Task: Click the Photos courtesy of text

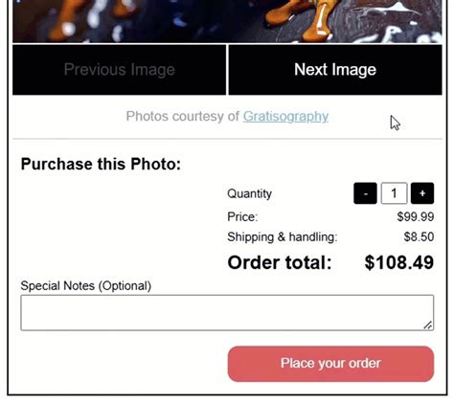Action: (x=183, y=117)
